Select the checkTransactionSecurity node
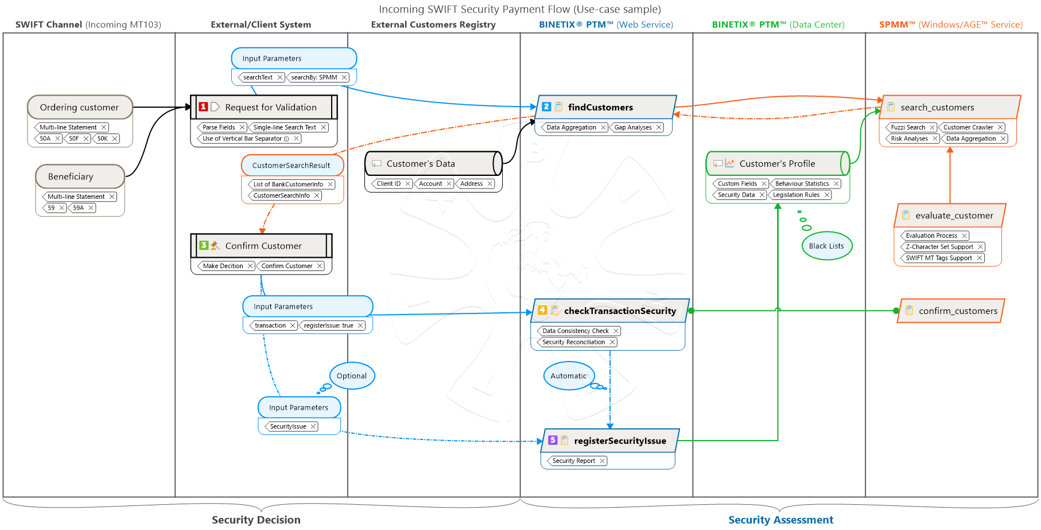 [x=610, y=311]
